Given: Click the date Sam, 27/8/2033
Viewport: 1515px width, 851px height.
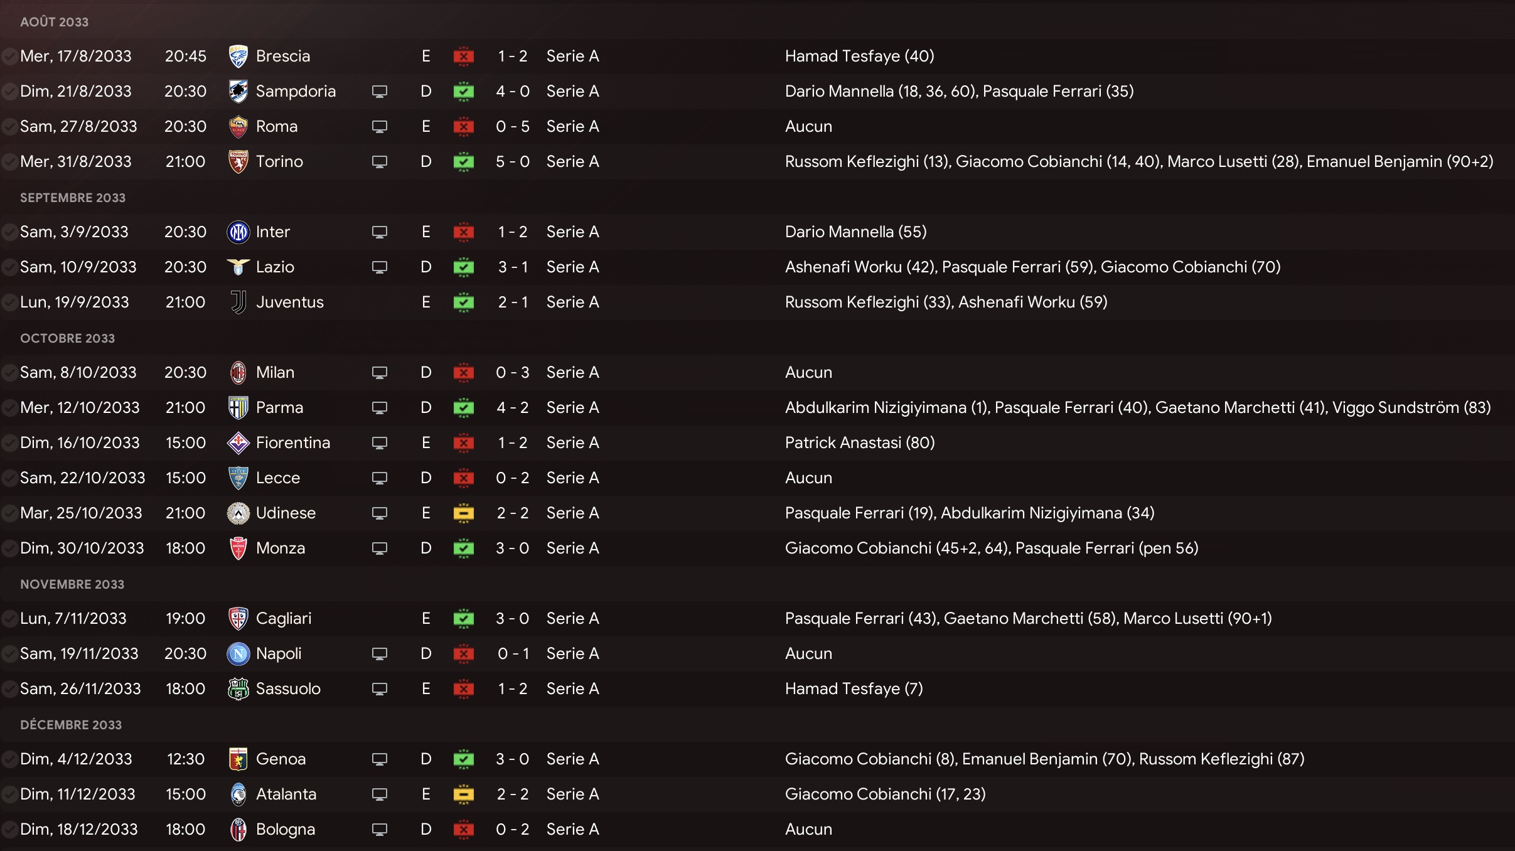Looking at the screenshot, I should tap(78, 127).
